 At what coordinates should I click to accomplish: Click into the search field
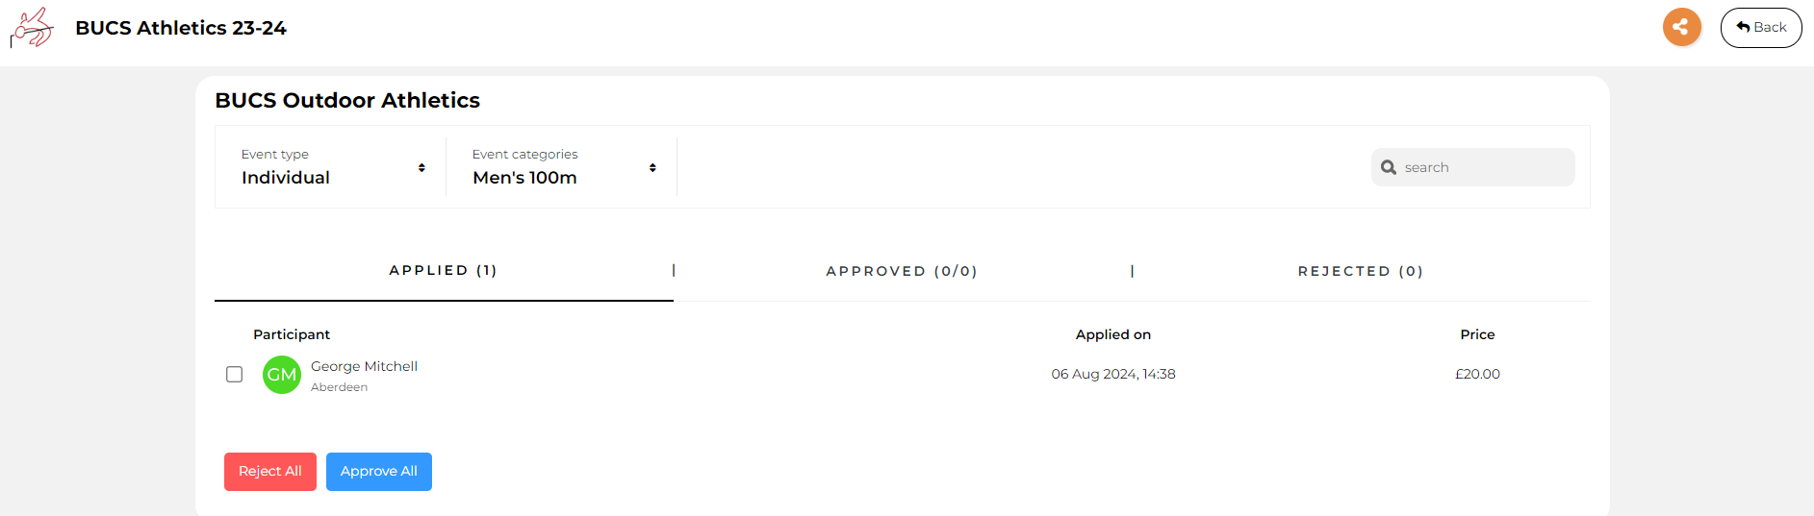coord(1473,167)
